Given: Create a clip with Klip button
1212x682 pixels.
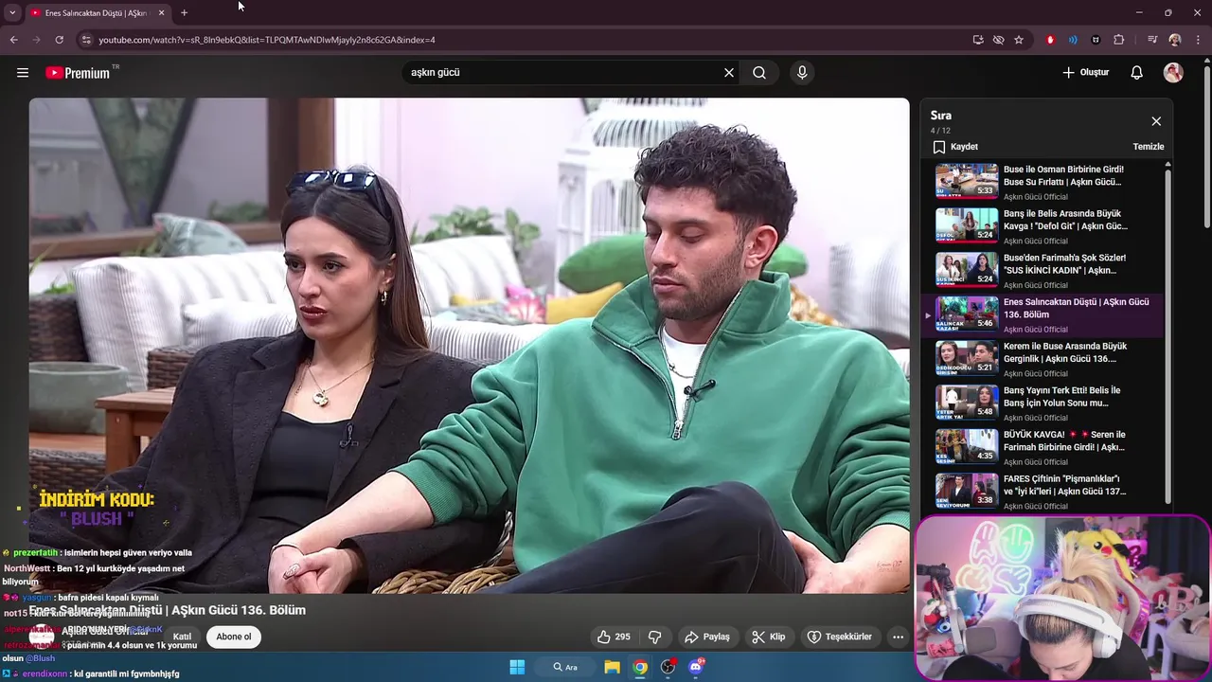Looking at the screenshot, I should (768, 637).
